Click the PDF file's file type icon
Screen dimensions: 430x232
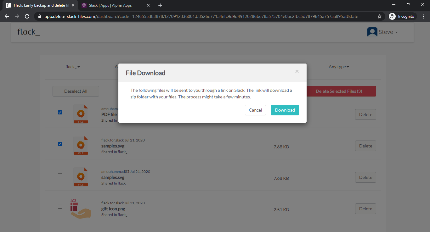coord(81,114)
